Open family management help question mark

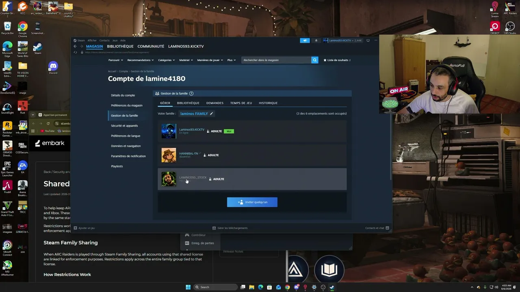pos(191,94)
